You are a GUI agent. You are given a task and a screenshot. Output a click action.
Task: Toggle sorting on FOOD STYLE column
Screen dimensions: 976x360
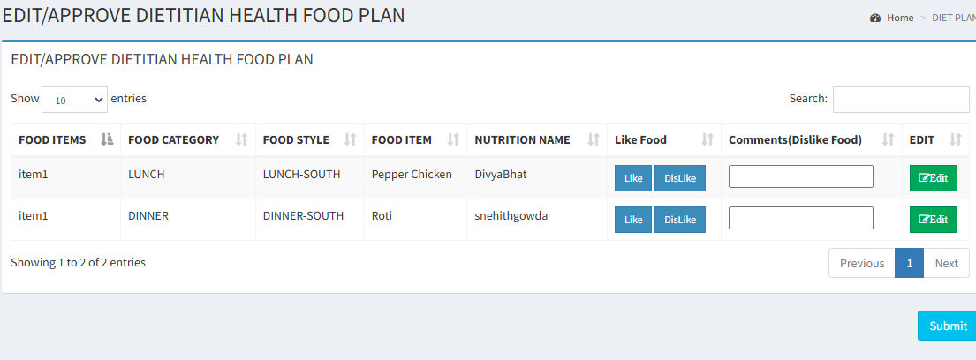point(351,140)
